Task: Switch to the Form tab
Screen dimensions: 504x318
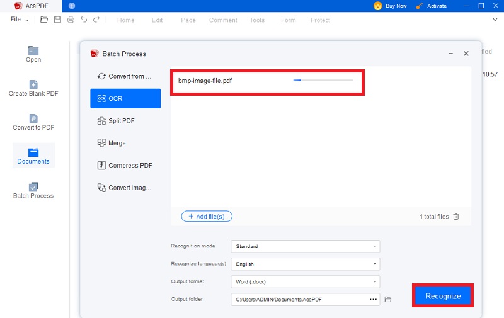Action: (289, 20)
